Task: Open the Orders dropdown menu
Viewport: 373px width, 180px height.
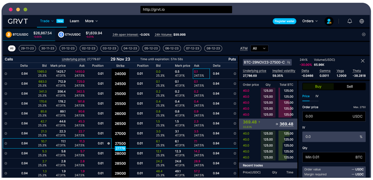Action: click(310, 21)
